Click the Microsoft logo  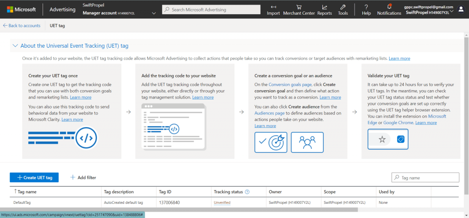[21, 9]
